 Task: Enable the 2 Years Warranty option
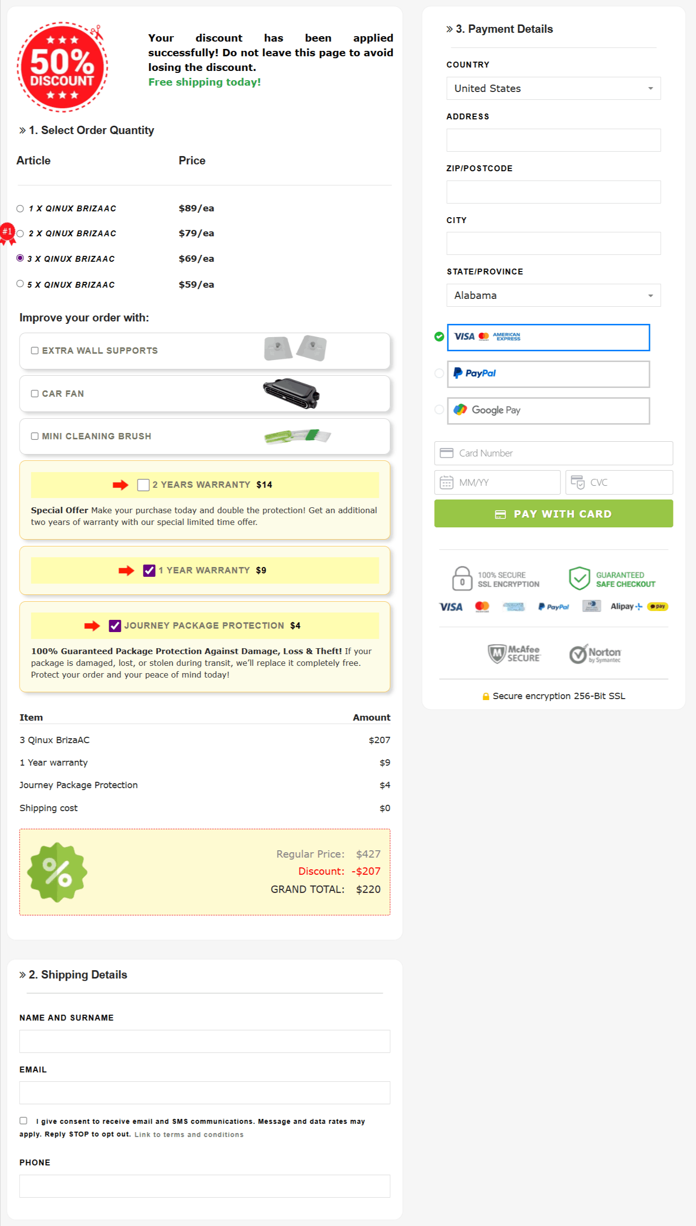(x=143, y=485)
